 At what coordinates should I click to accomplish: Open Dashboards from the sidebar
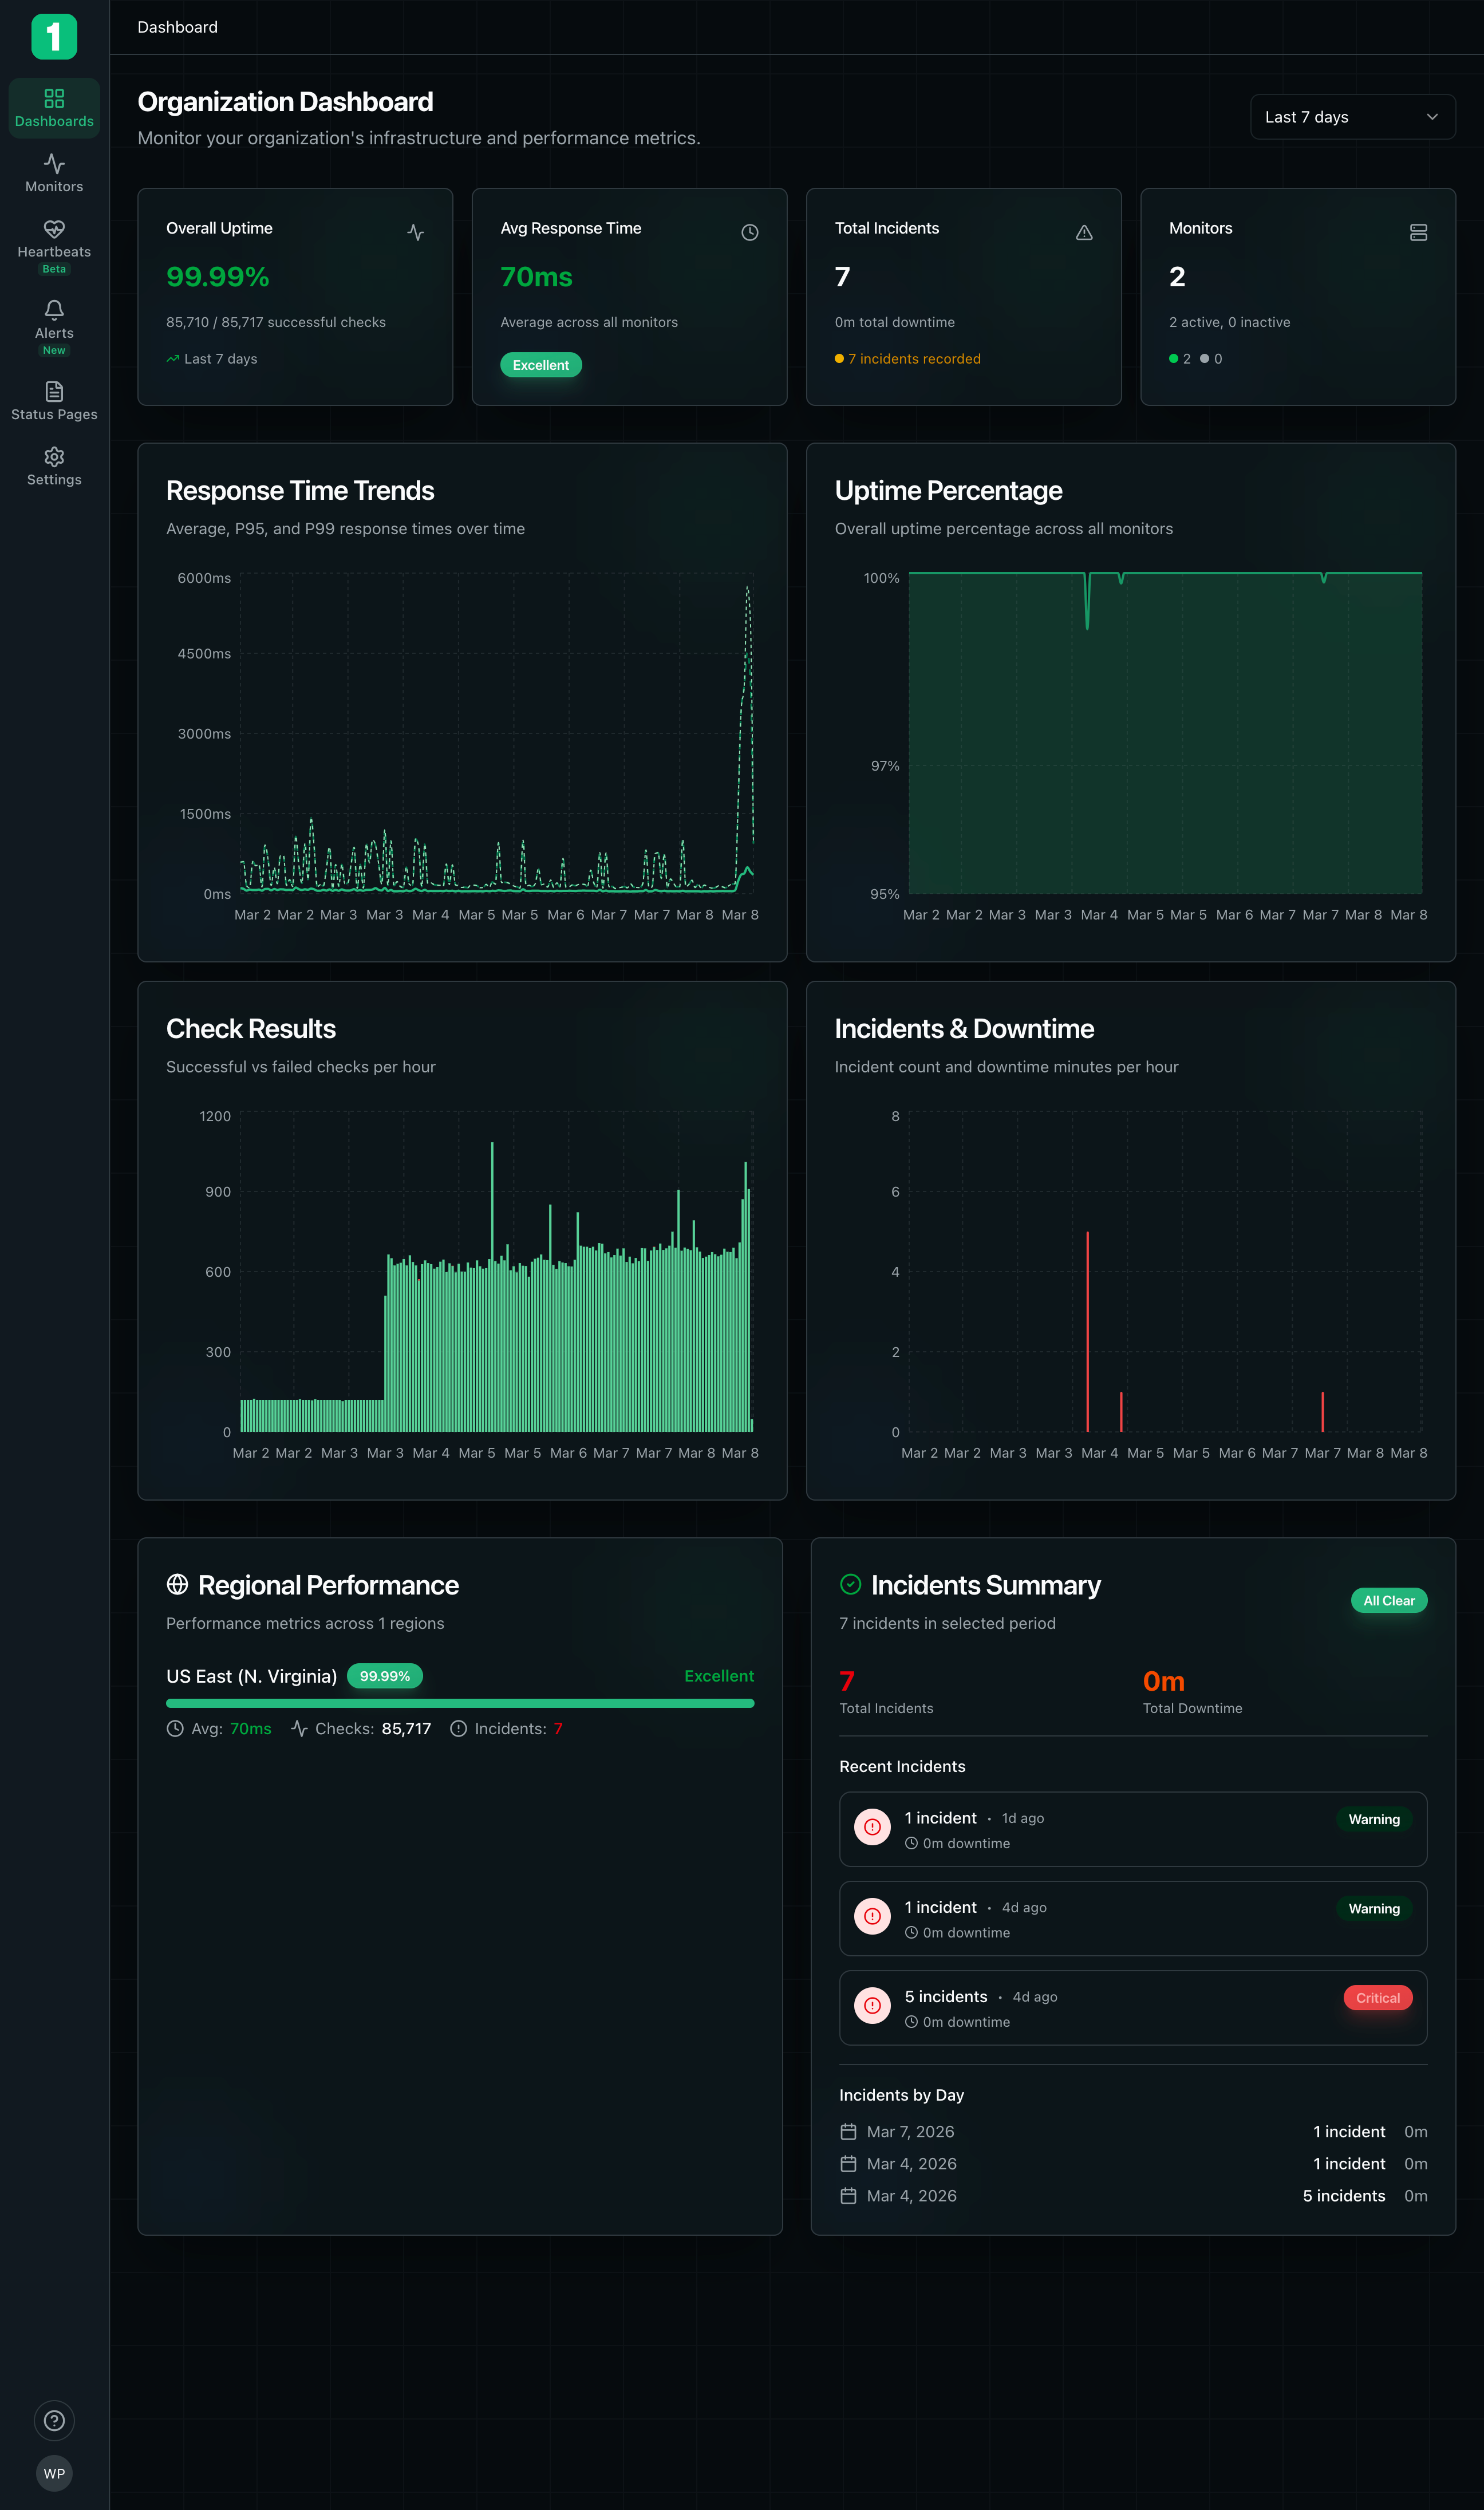tap(54, 107)
